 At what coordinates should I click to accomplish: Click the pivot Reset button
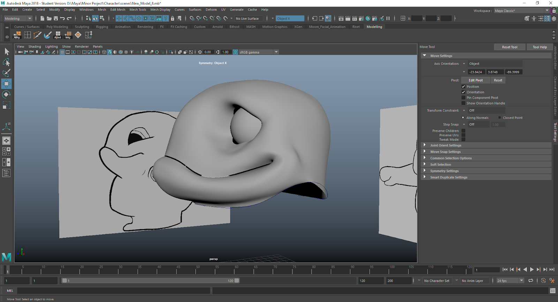pyautogui.click(x=498, y=80)
